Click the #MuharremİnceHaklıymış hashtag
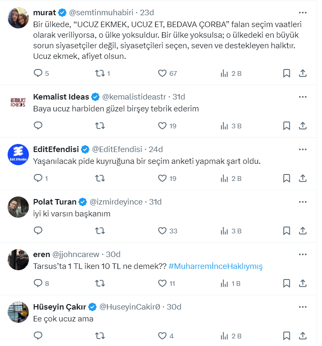This screenshot has height=346, width=322. (216, 266)
